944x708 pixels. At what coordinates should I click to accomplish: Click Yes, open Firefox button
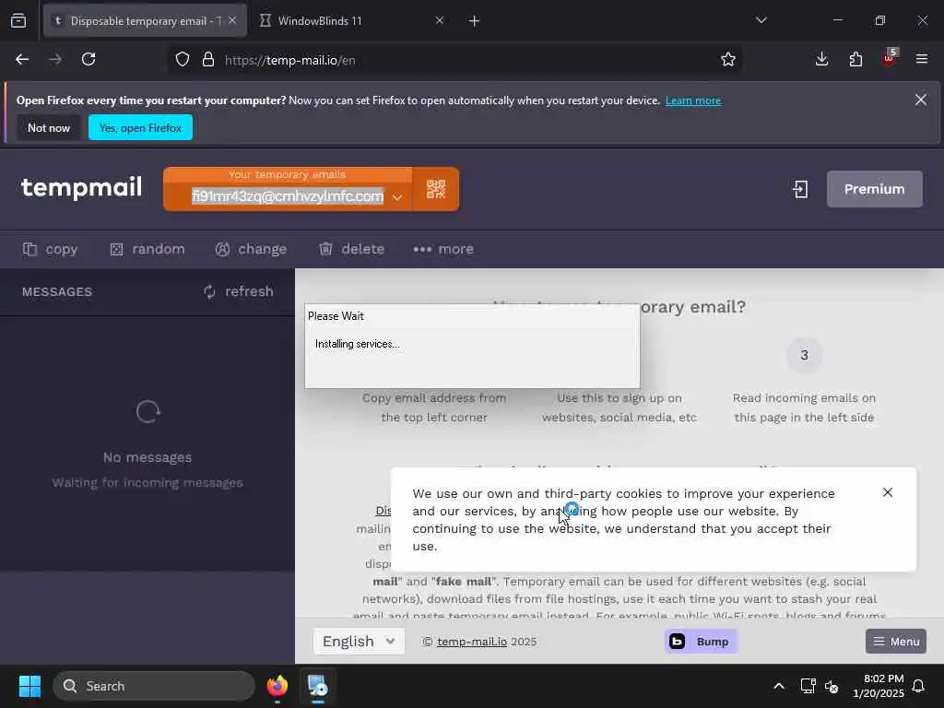click(140, 127)
